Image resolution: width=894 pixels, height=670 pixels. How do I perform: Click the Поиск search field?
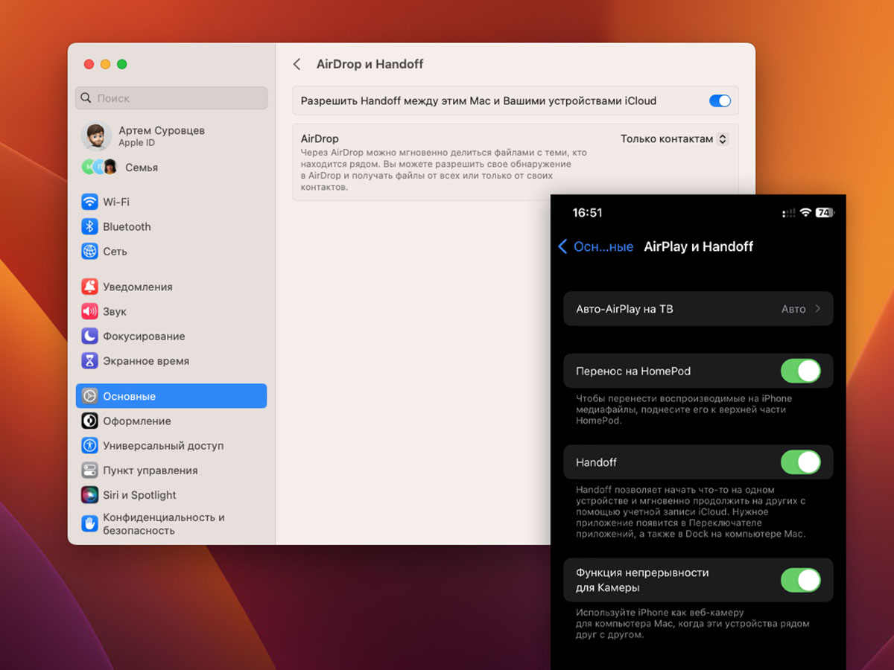click(x=171, y=98)
